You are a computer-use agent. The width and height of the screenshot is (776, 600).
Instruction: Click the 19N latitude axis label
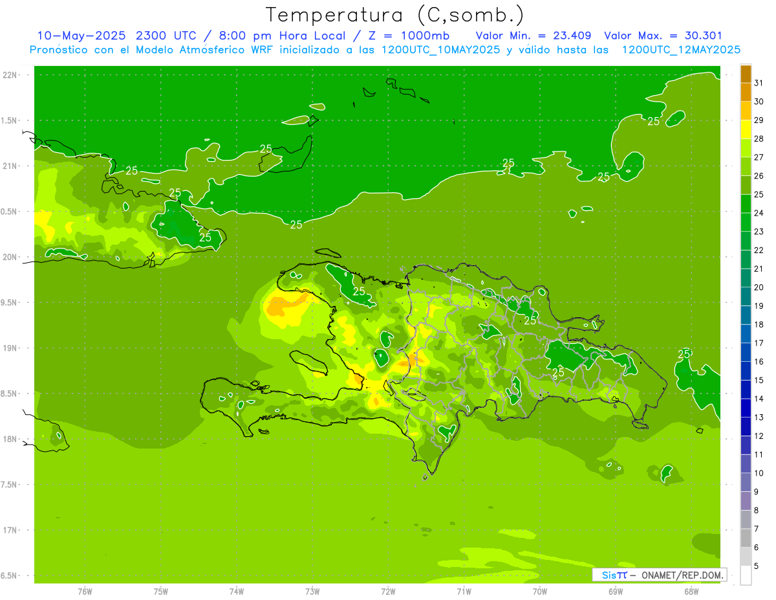(x=11, y=348)
